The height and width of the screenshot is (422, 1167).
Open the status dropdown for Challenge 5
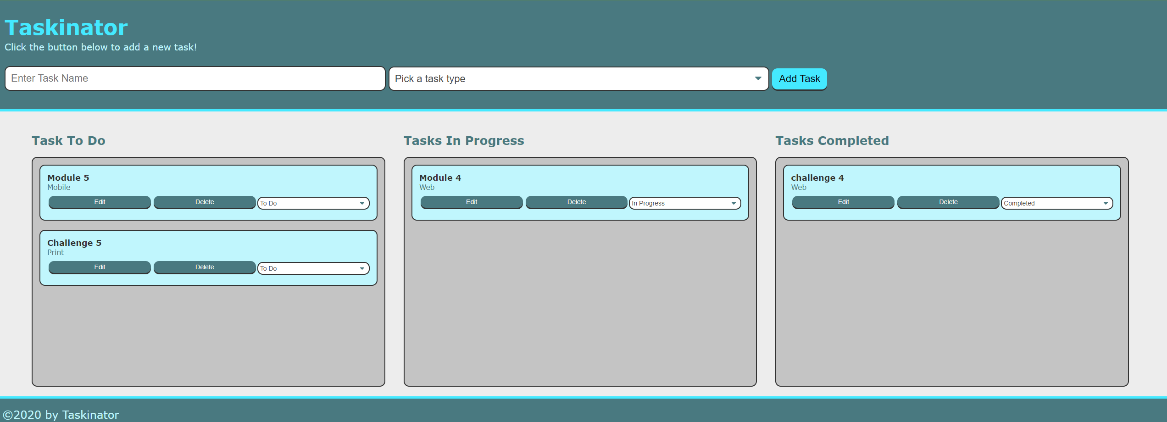click(313, 268)
